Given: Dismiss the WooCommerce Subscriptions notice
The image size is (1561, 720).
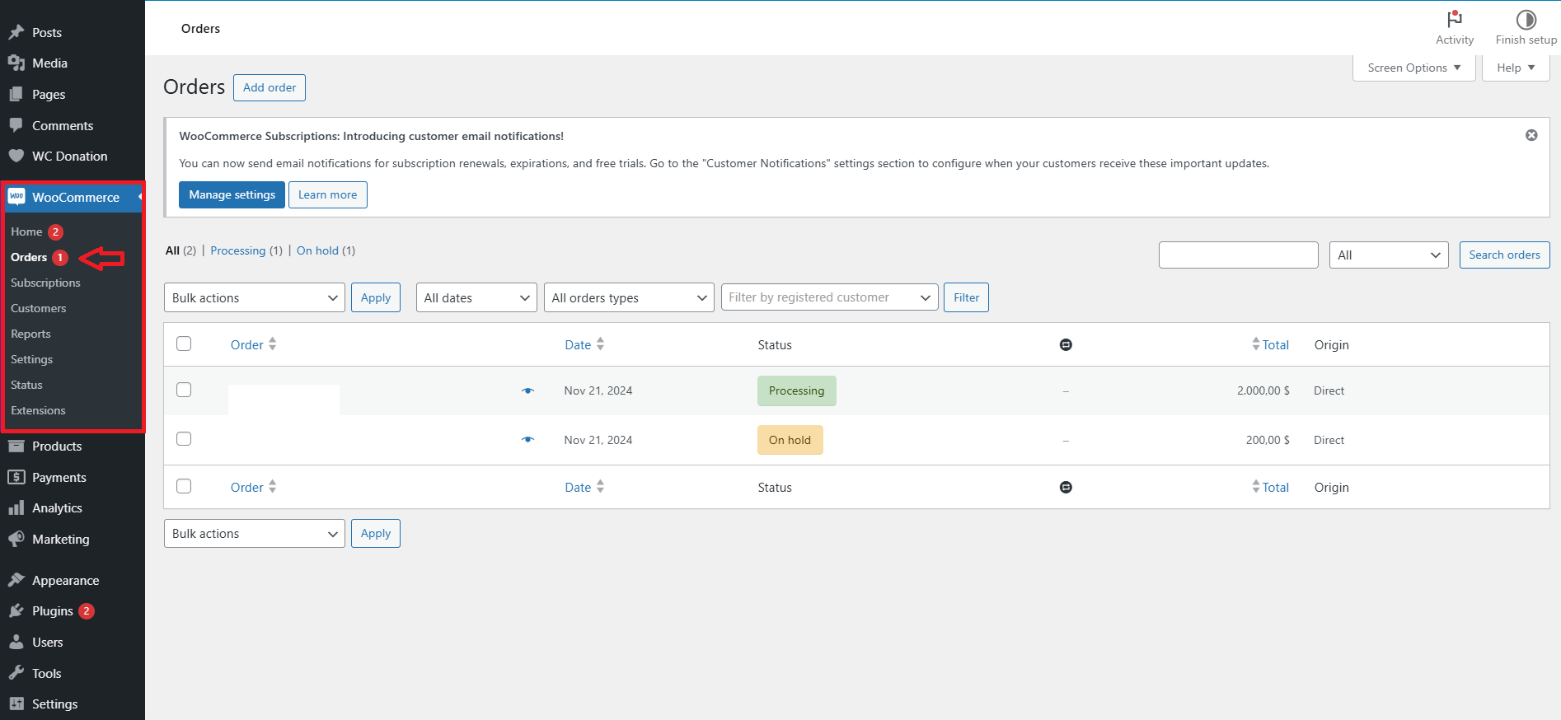Looking at the screenshot, I should 1531,135.
